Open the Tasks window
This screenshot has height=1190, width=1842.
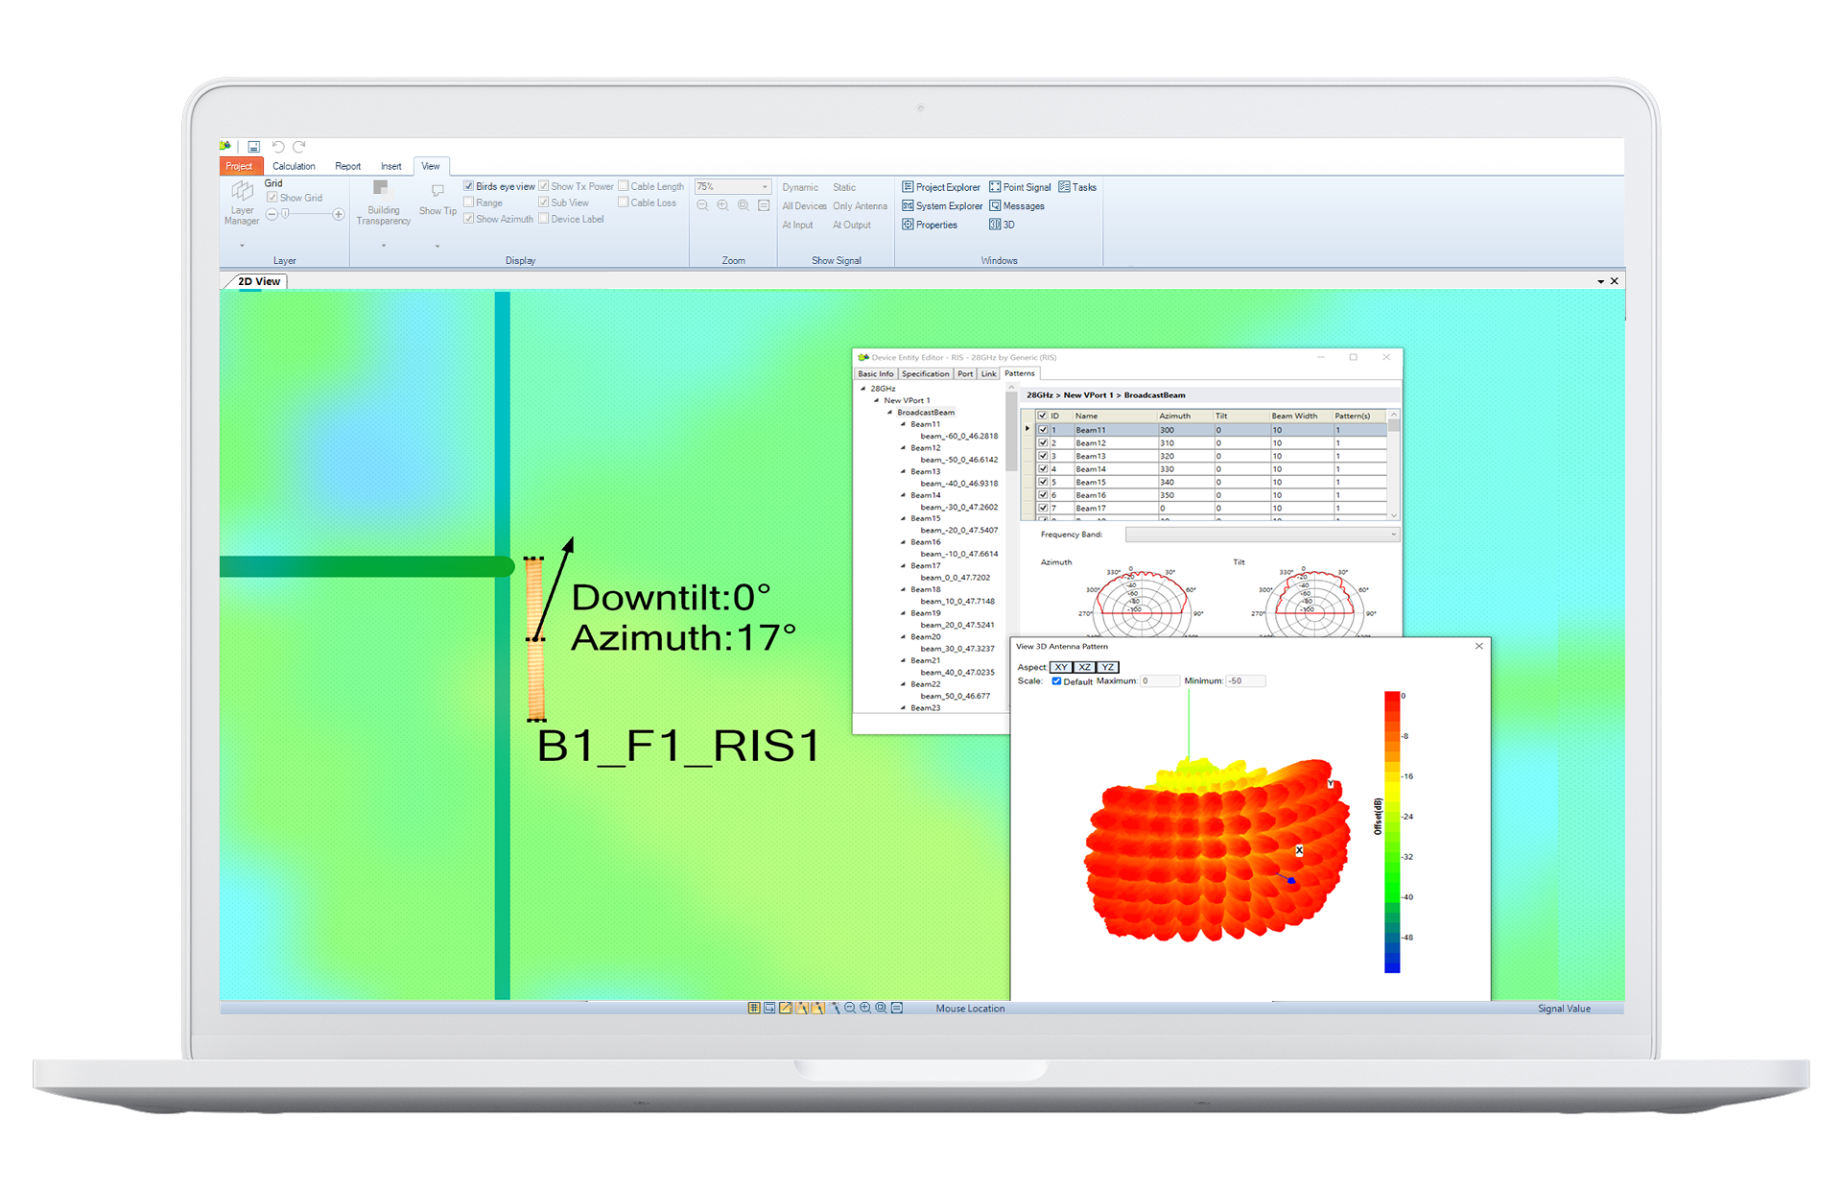pyautogui.click(x=1077, y=187)
